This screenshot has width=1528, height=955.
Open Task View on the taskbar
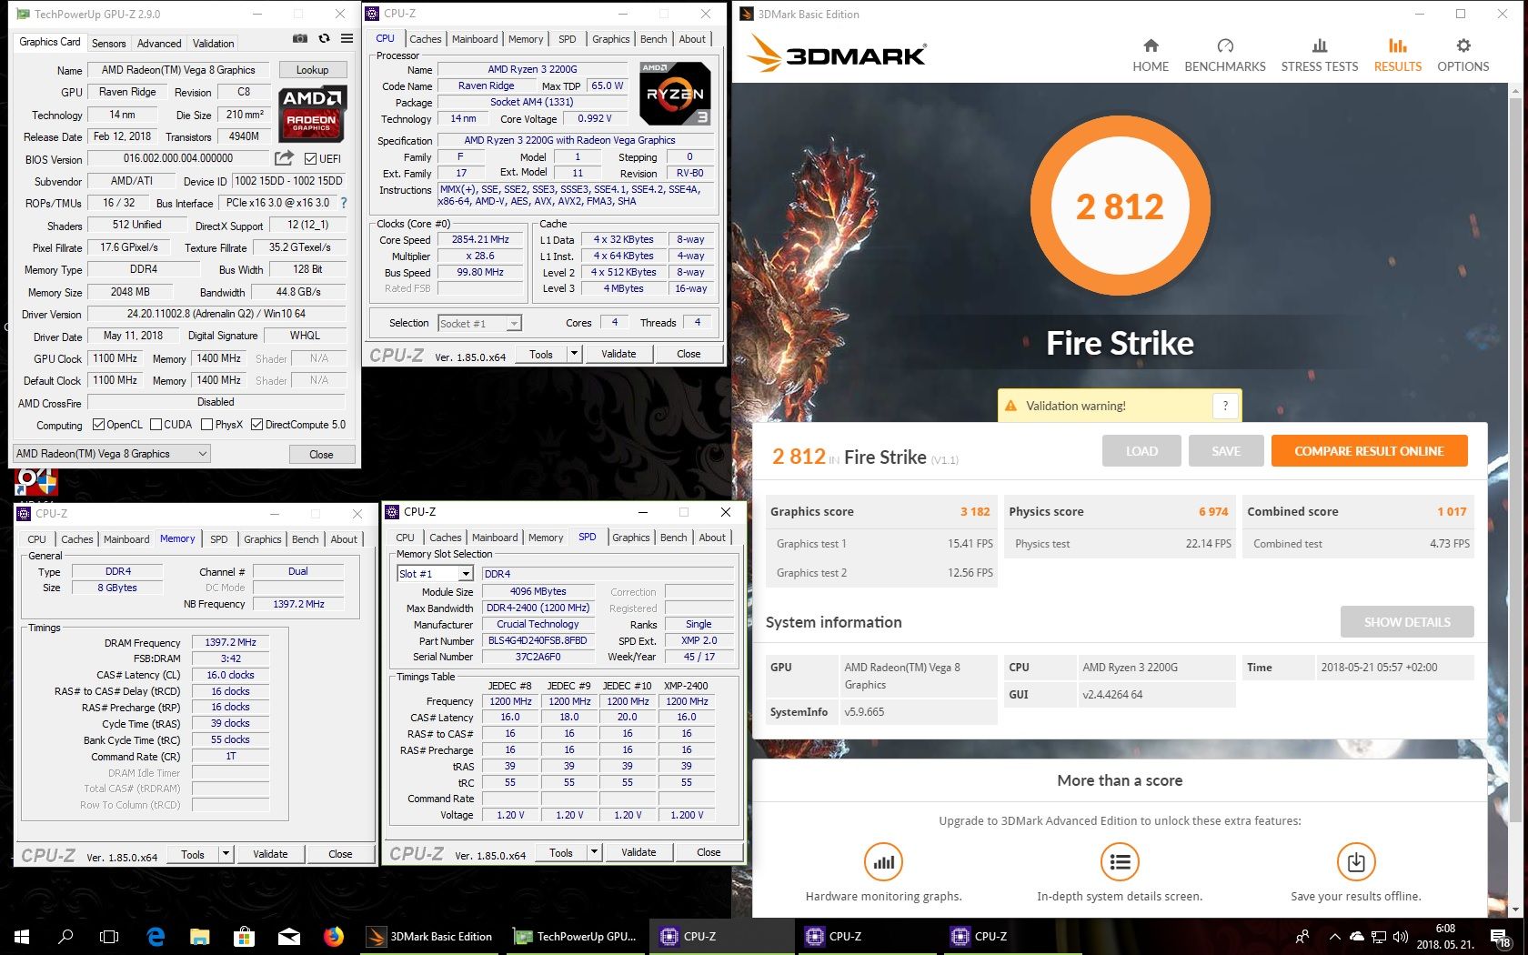tap(109, 936)
